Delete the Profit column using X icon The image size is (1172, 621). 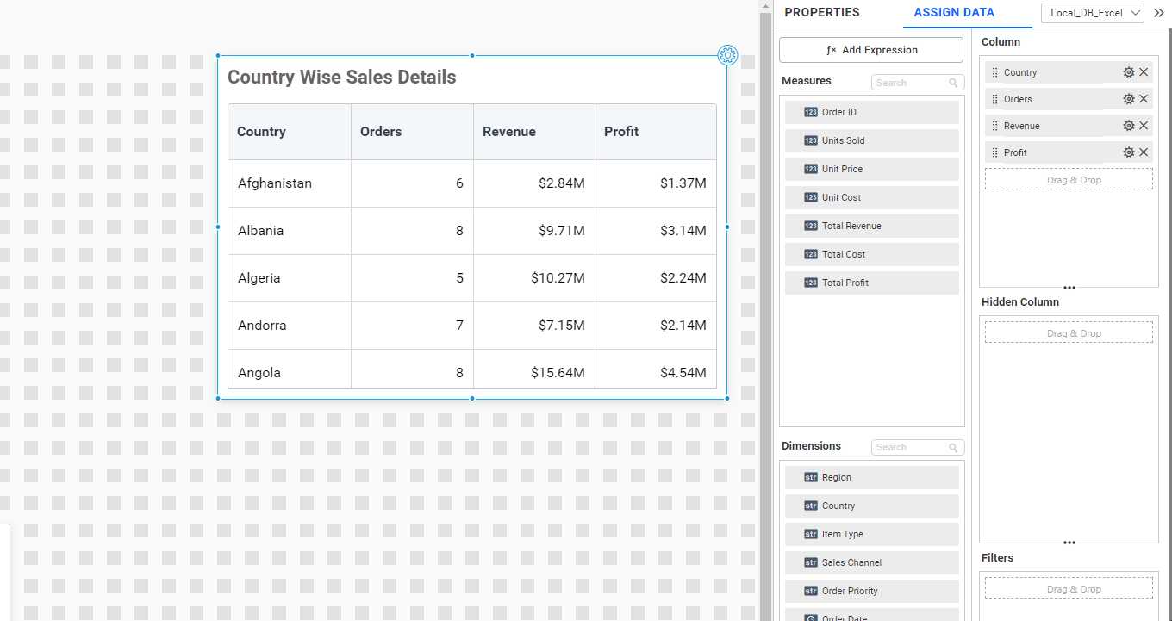1144,153
